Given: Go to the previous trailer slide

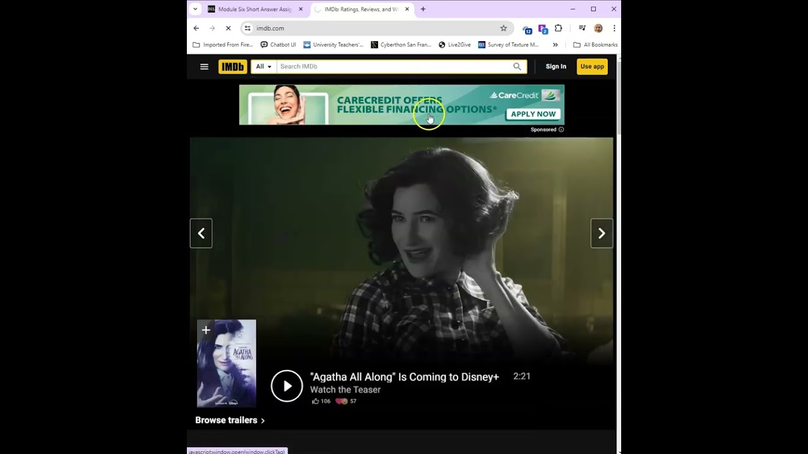Looking at the screenshot, I should point(201,233).
